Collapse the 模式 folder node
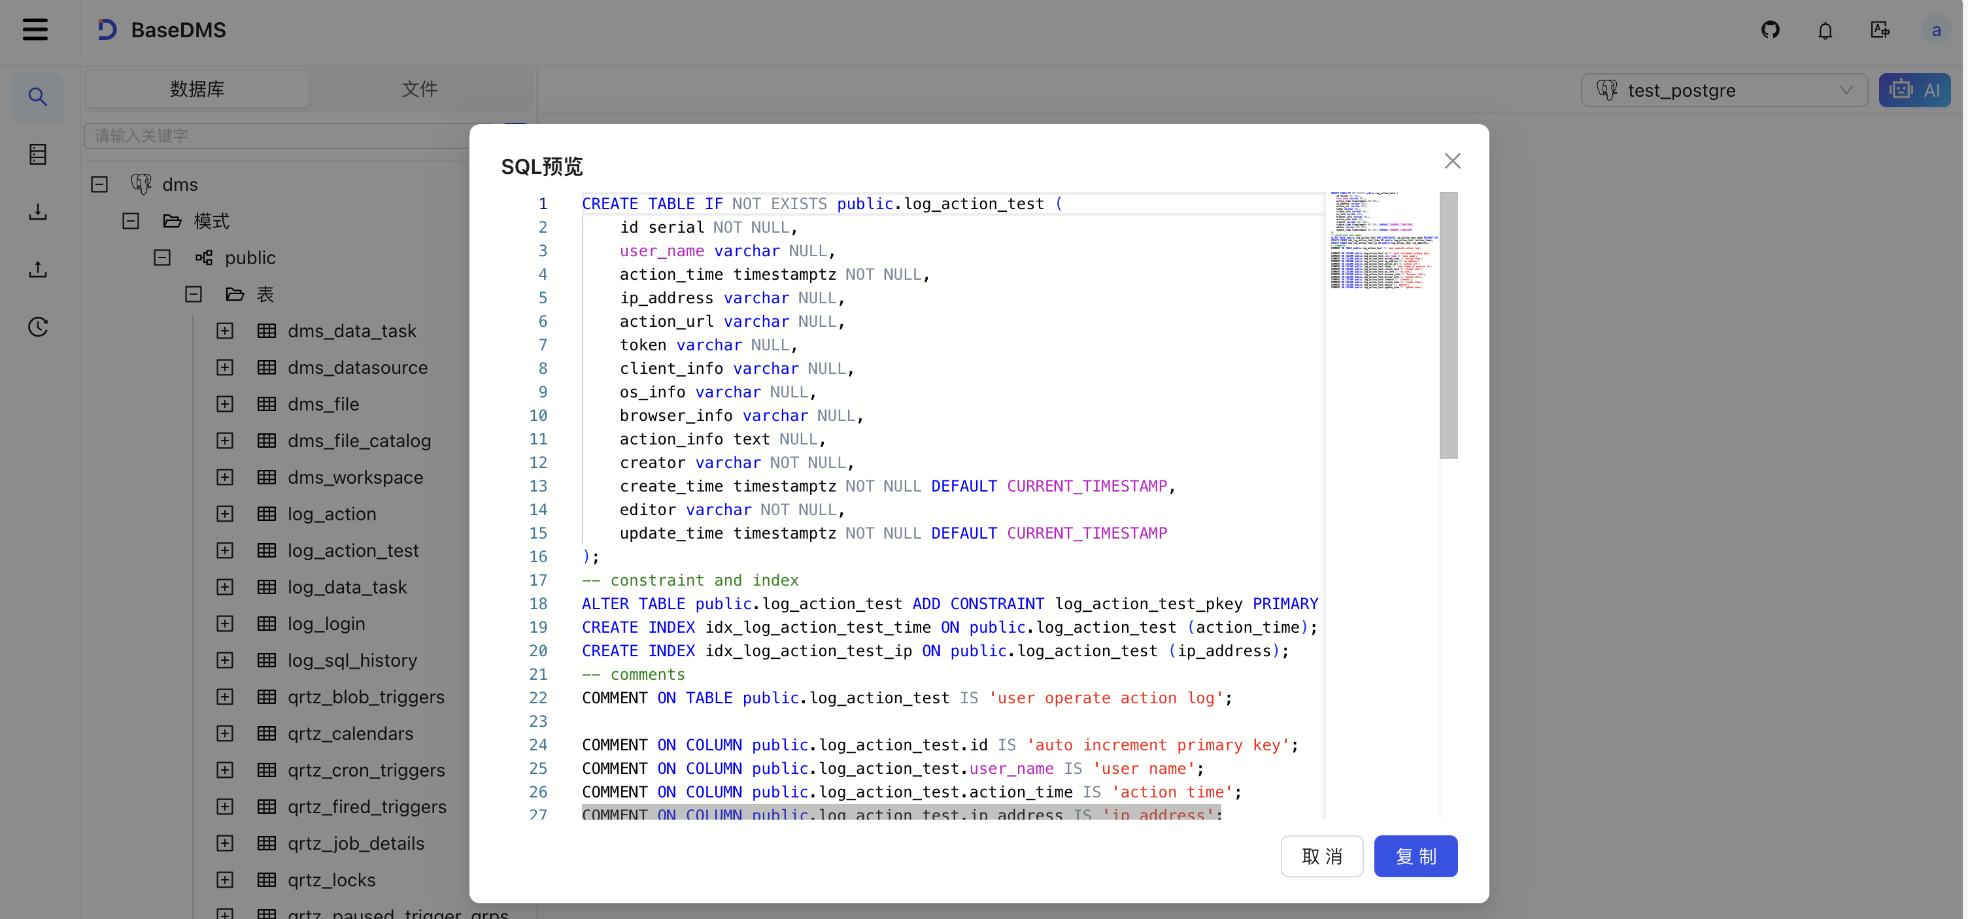Image resolution: width=1968 pixels, height=919 pixels. 131,221
